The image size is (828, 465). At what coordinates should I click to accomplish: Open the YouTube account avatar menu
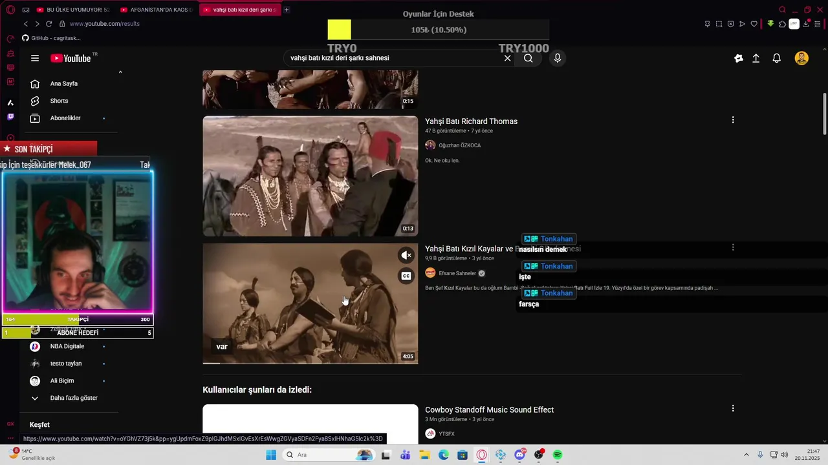(801, 58)
